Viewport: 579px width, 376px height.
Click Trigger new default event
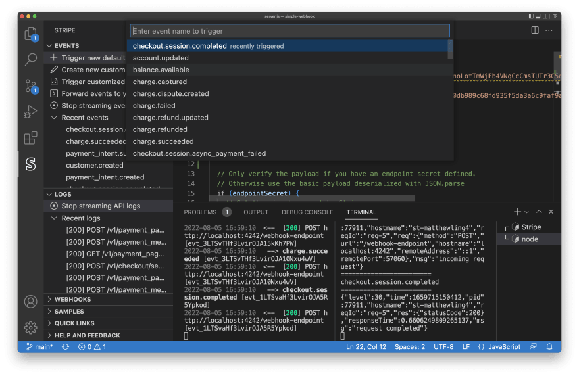tap(87, 58)
